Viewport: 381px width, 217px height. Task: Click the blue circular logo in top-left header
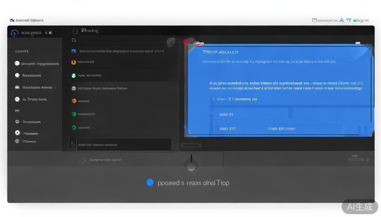[x=14, y=33]
